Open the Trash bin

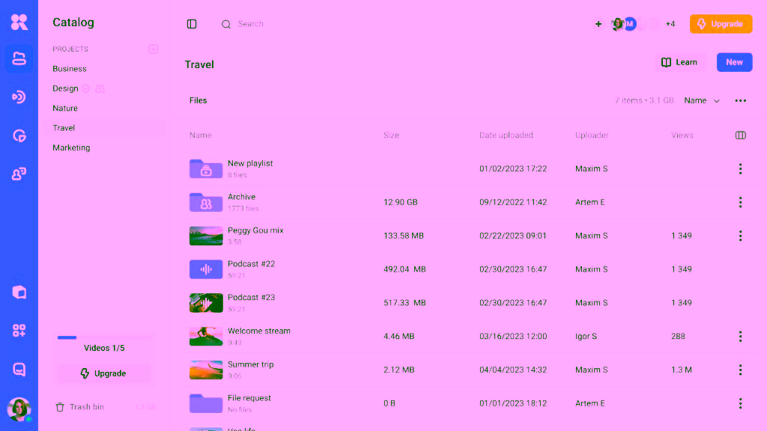(x=79, y=406)
